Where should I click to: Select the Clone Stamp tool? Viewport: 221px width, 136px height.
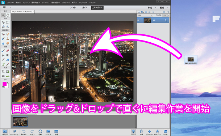tap(8, 39)
